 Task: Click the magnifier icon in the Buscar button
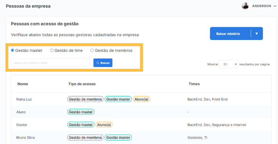pyautogui.click(x=98, y=63)
